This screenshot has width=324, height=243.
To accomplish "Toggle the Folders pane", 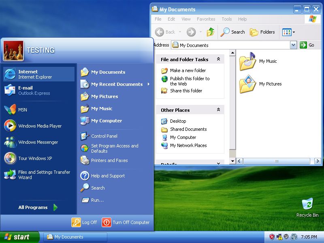I will tap(262, 32).
